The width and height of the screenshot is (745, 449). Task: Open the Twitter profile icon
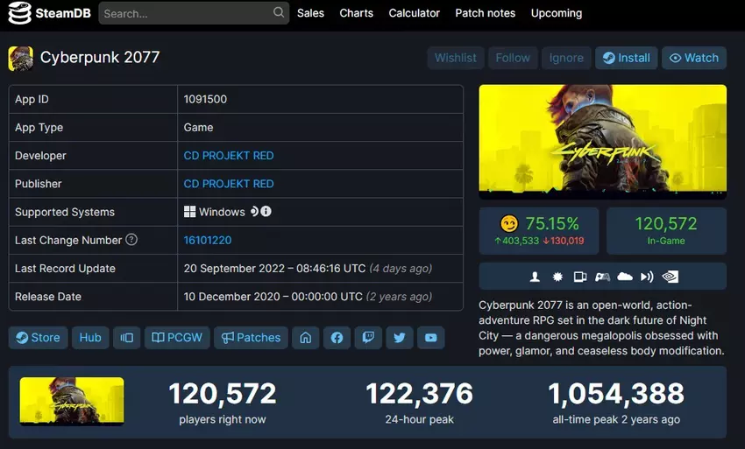tap(400, 338)
